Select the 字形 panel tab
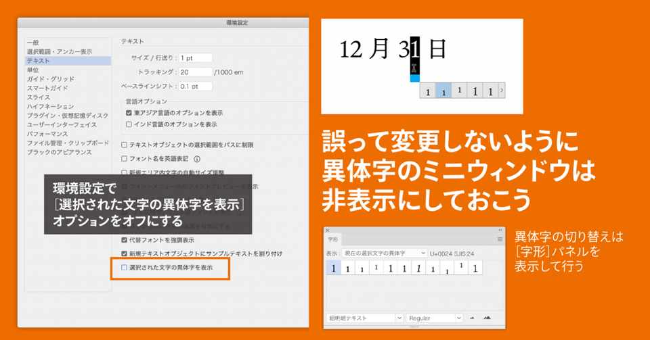The width and height of the screenshot is (650, 340). pyautogui.click(x=333, y=239)
